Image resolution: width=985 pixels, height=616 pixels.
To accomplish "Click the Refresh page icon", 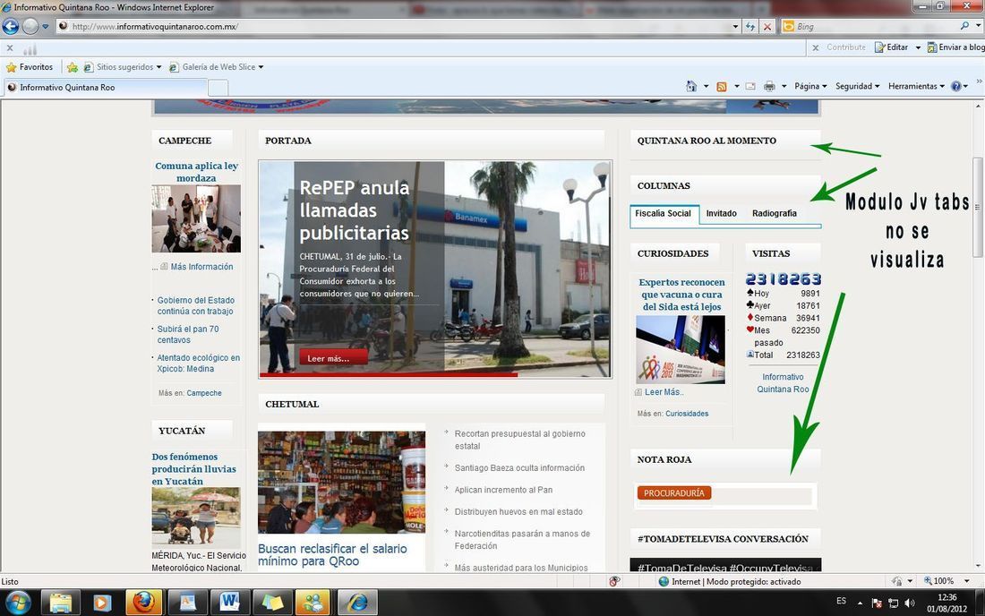I will (x=750, y=26).
